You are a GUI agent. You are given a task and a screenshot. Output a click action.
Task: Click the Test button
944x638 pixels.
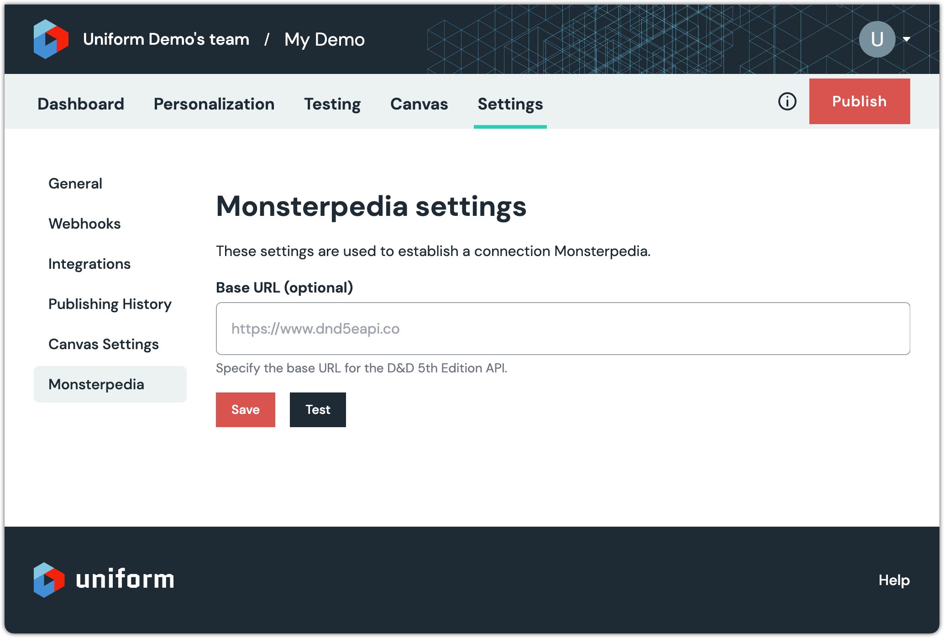pyautogui.click(x=318, y=410)
